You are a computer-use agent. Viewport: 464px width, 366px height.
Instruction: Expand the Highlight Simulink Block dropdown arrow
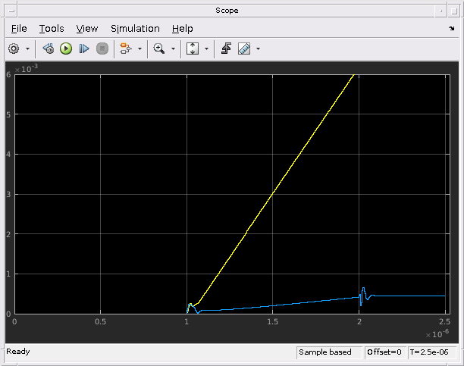140,48
